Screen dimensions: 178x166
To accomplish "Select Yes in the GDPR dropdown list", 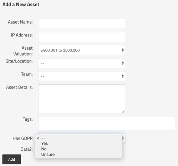I will coord(79,144).
